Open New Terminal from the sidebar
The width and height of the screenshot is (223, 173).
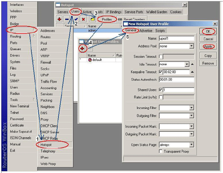[22, 106]
